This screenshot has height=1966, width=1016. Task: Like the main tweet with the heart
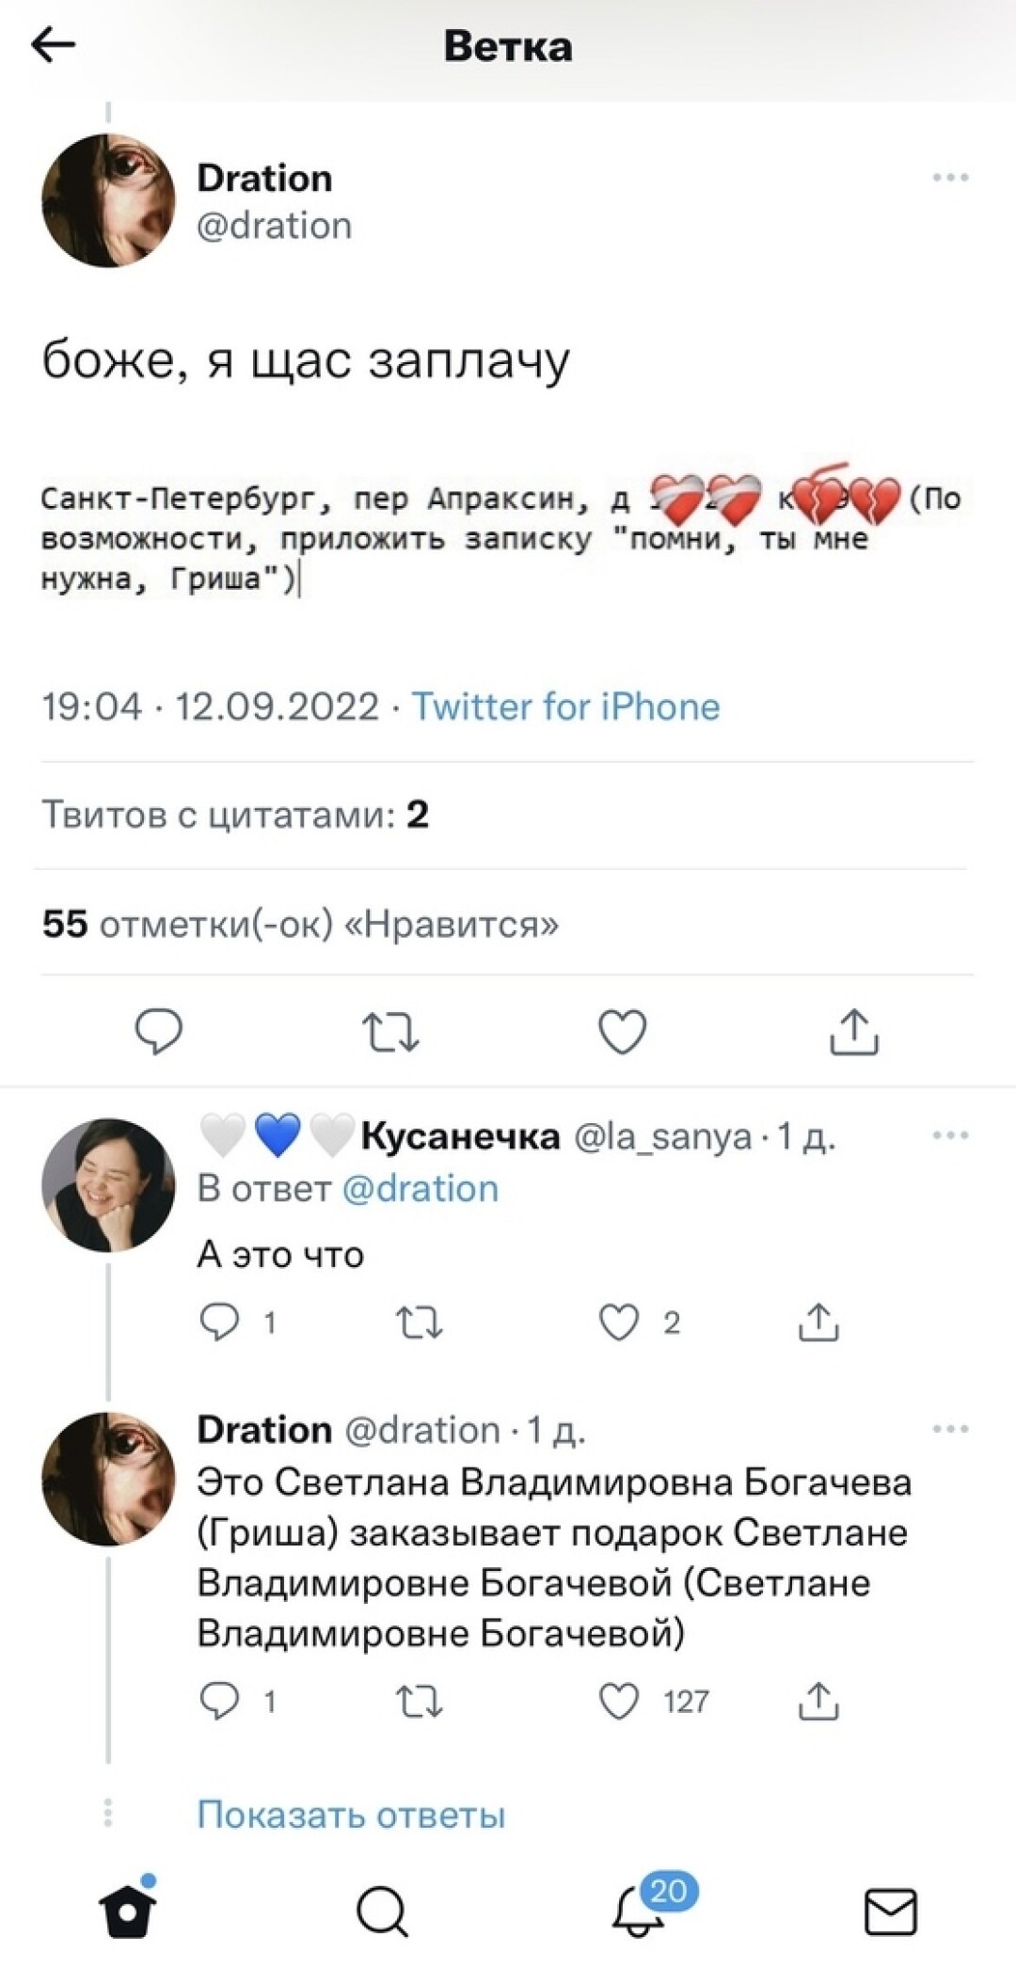[x=623, y=1032]
